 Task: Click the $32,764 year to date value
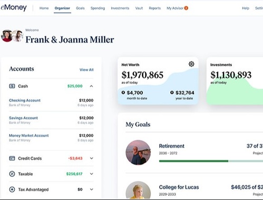point(185,93)
